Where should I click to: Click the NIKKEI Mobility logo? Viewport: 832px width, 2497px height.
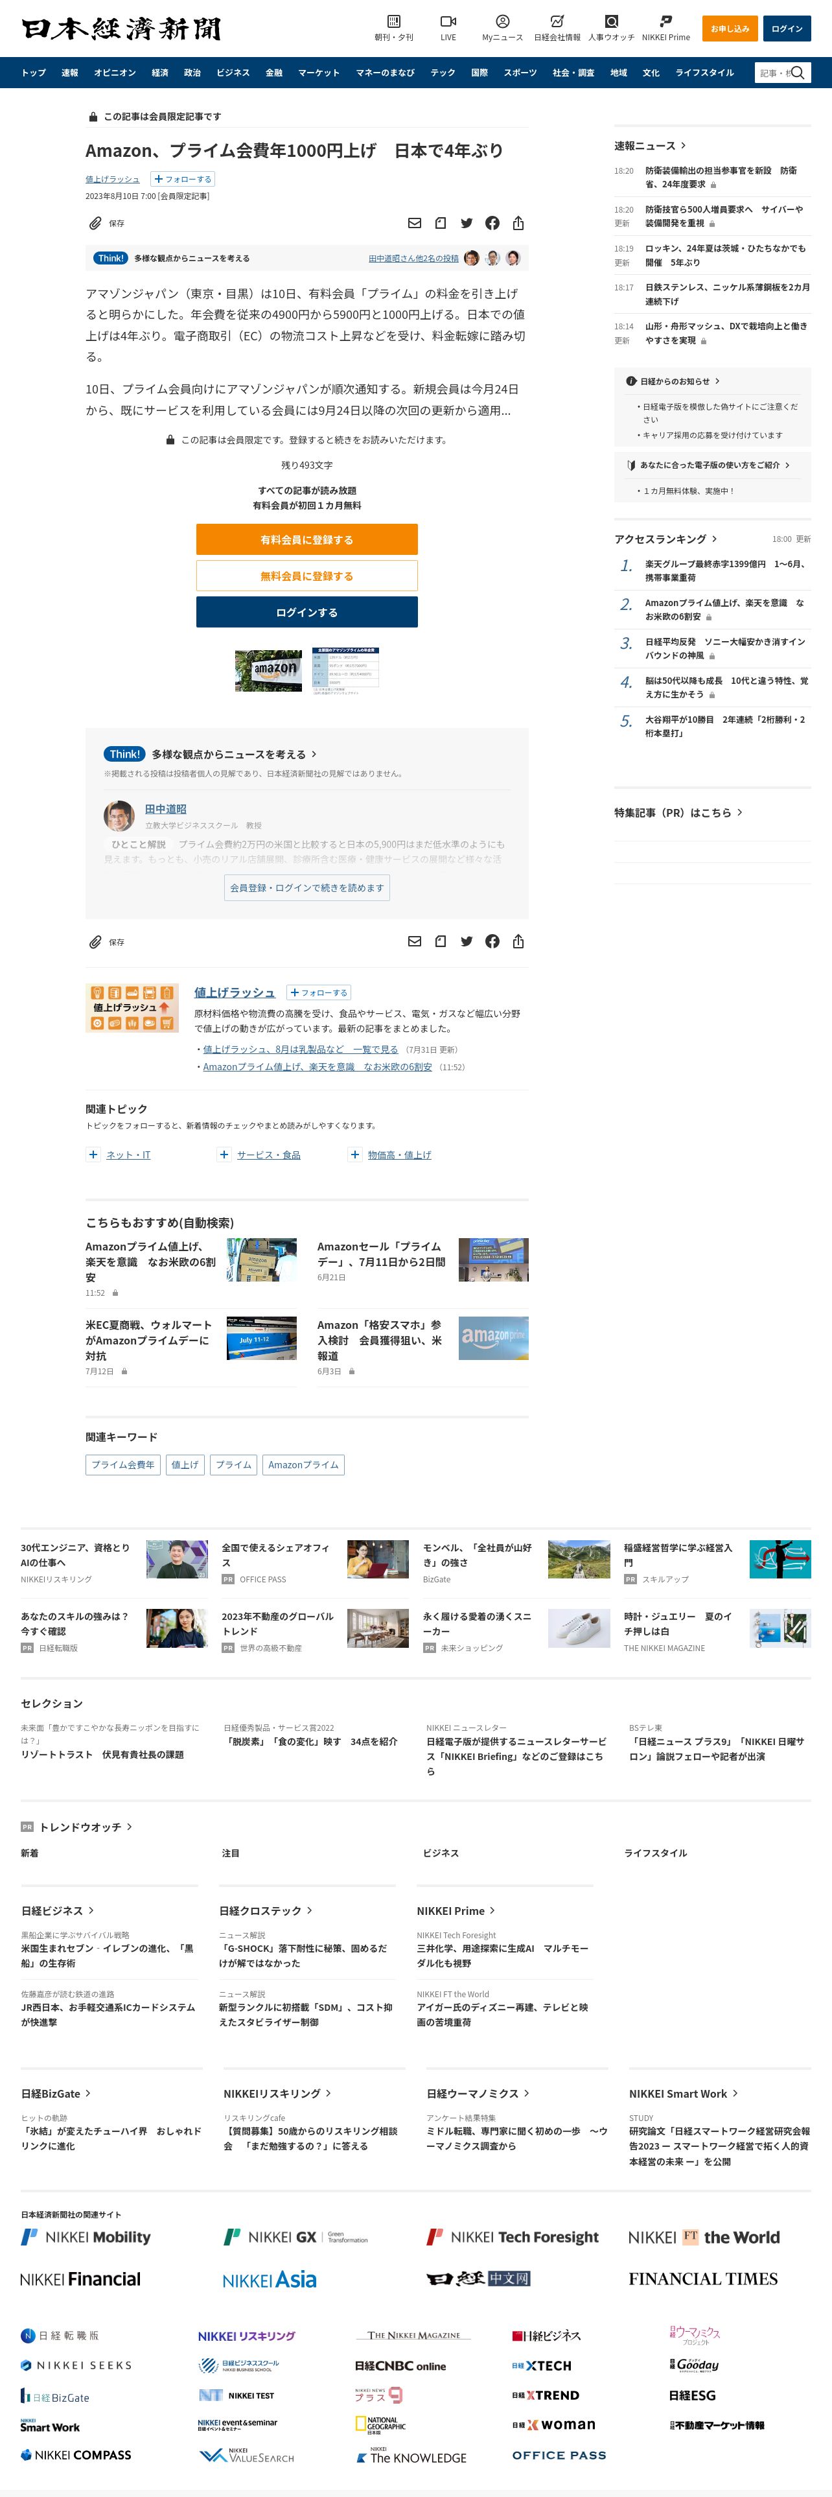[86, 2236]
